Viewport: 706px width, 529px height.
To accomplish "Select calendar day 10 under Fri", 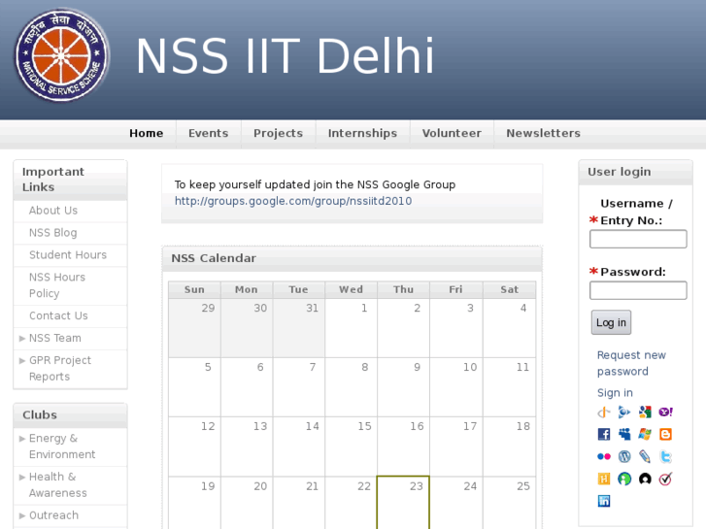I will pyautogui.click(x=455, y=387).
